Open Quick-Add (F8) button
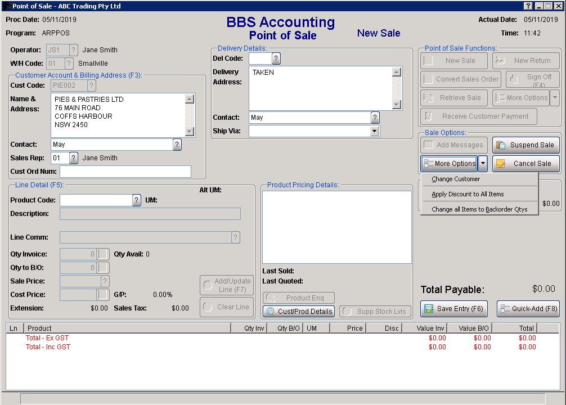Screen dimensions: 566x405 coord(528,309)
